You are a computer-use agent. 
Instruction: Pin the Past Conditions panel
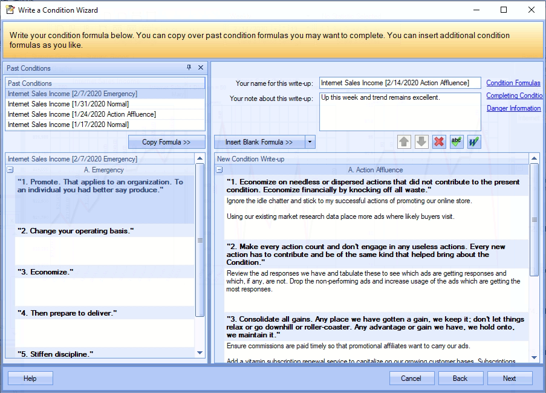point(189,68)
